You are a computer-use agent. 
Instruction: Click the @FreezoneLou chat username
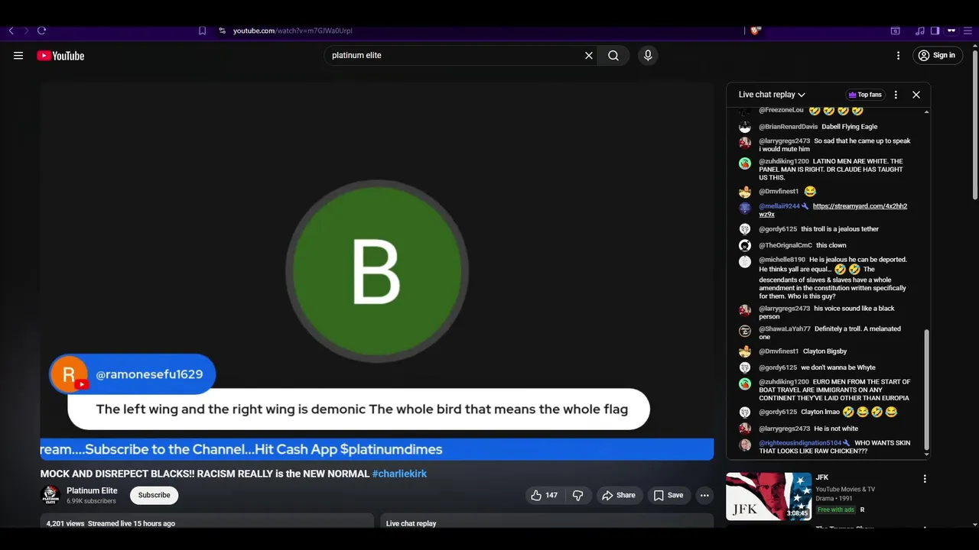tap(781, 110)
